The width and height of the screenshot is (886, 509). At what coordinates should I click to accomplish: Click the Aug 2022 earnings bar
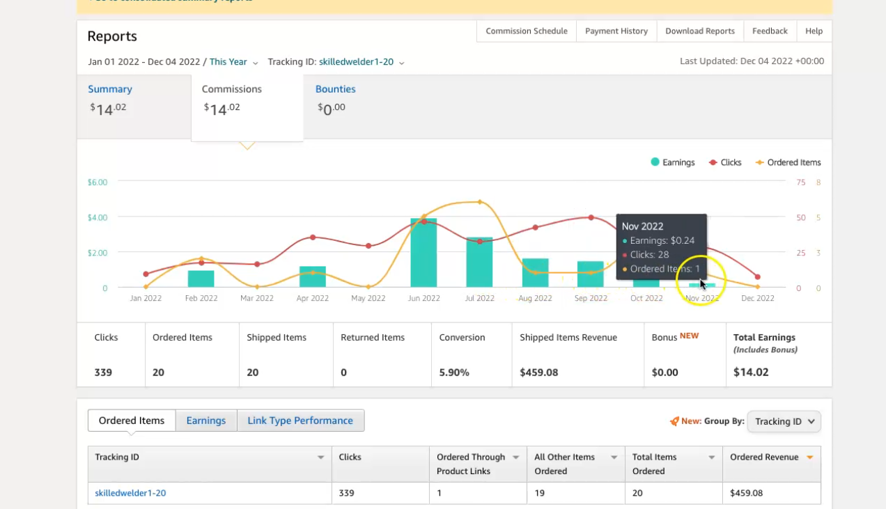pyautogui.click(x=535, y=273)
